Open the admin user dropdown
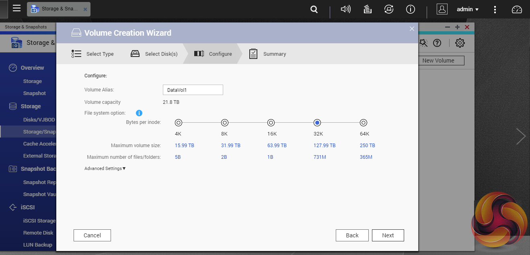Screen dimensions: 530x255 coord(467,9)
